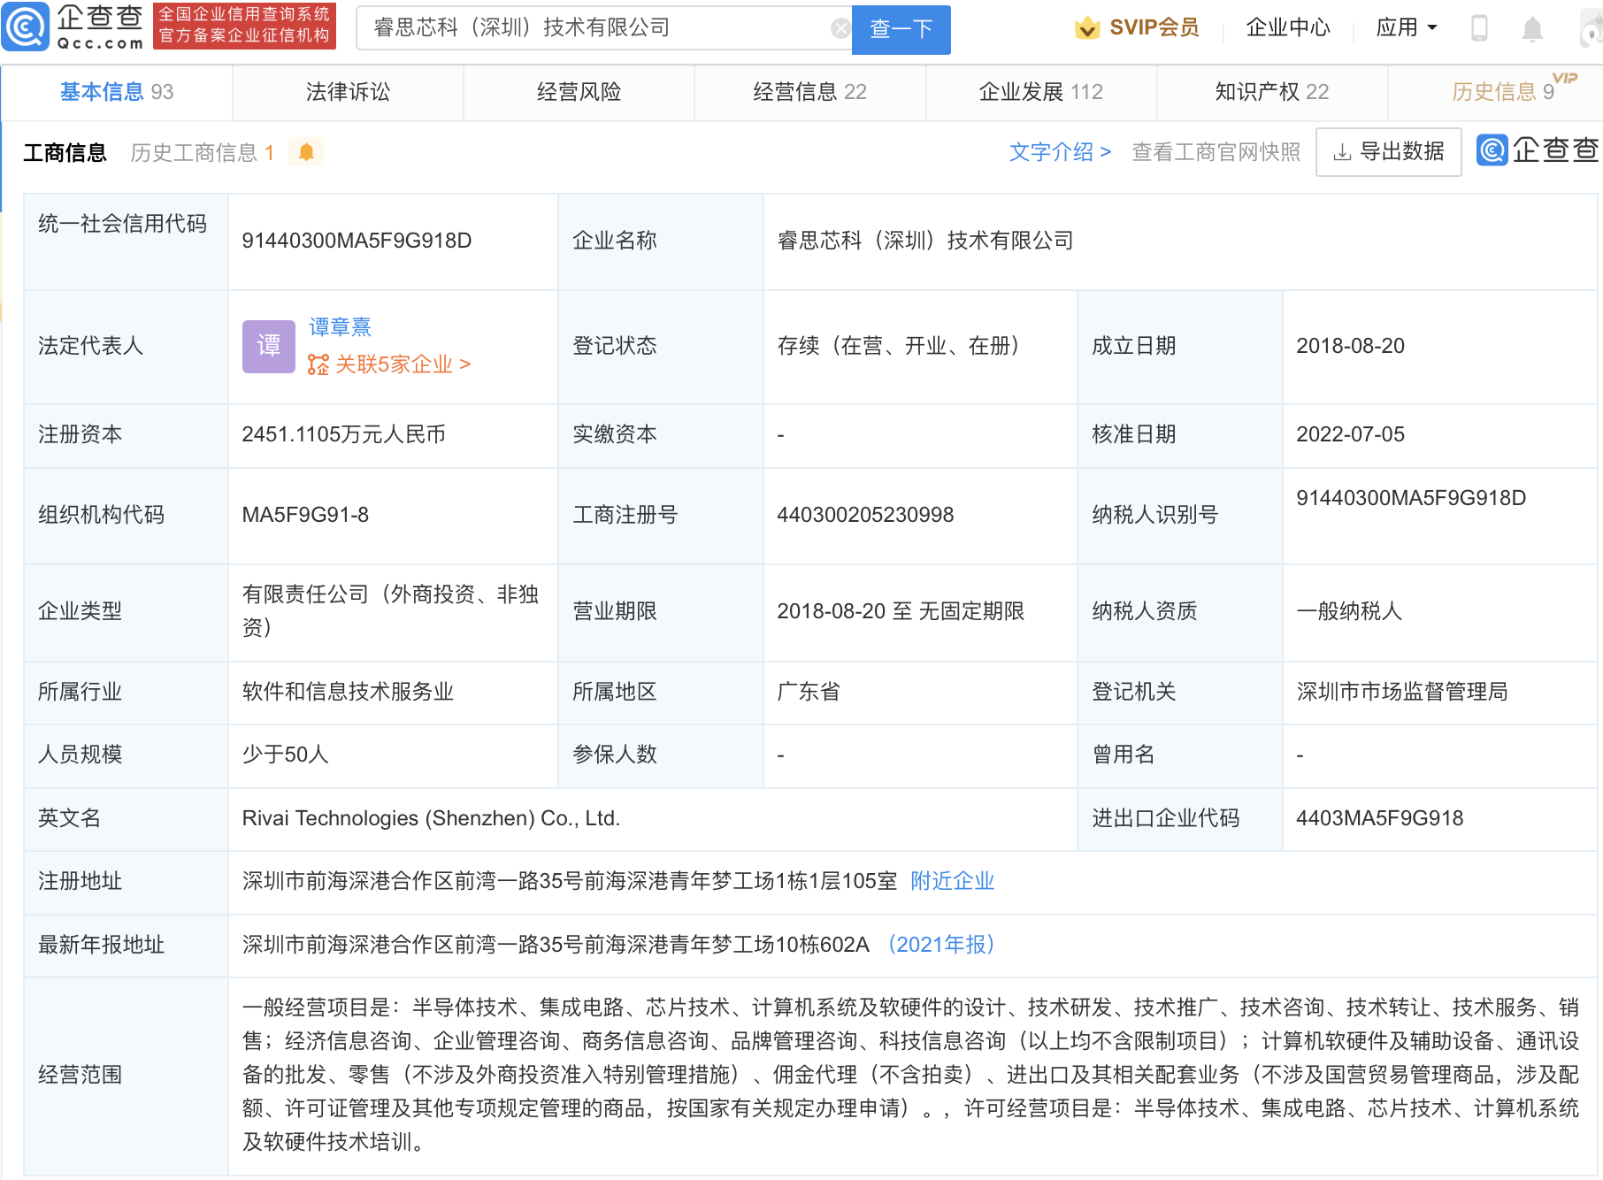Click the relation graph icon beside 关联5家企业
Viewport: 1603px width, 1180px height.
[x=318, y=364]
